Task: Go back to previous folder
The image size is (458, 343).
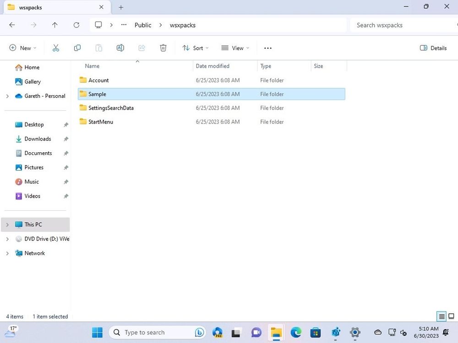Action: 12,25
